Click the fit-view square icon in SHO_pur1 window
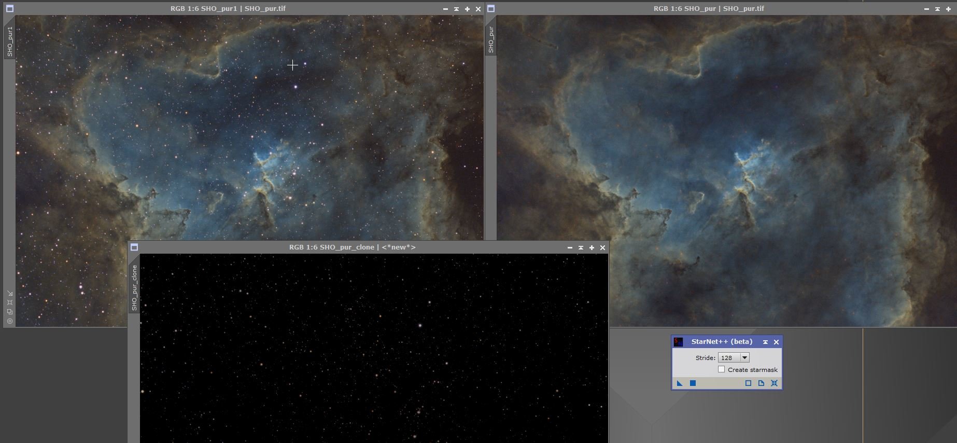This screenshot has height=443, width=957. (10, 302)
